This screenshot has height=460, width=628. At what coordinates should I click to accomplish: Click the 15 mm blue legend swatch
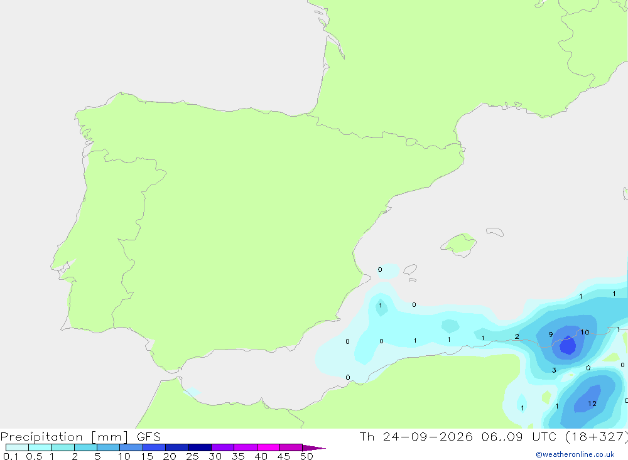(x=154, y=447)
